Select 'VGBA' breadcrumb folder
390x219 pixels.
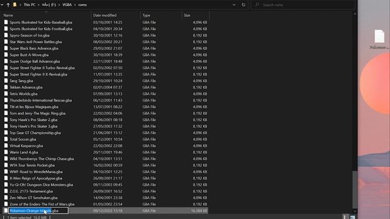[67, 5]
